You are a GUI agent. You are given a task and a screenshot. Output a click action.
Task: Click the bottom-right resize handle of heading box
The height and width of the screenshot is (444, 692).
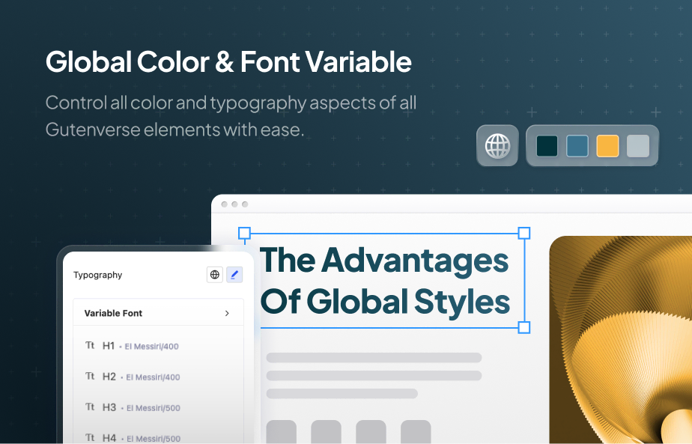point(524,327)
